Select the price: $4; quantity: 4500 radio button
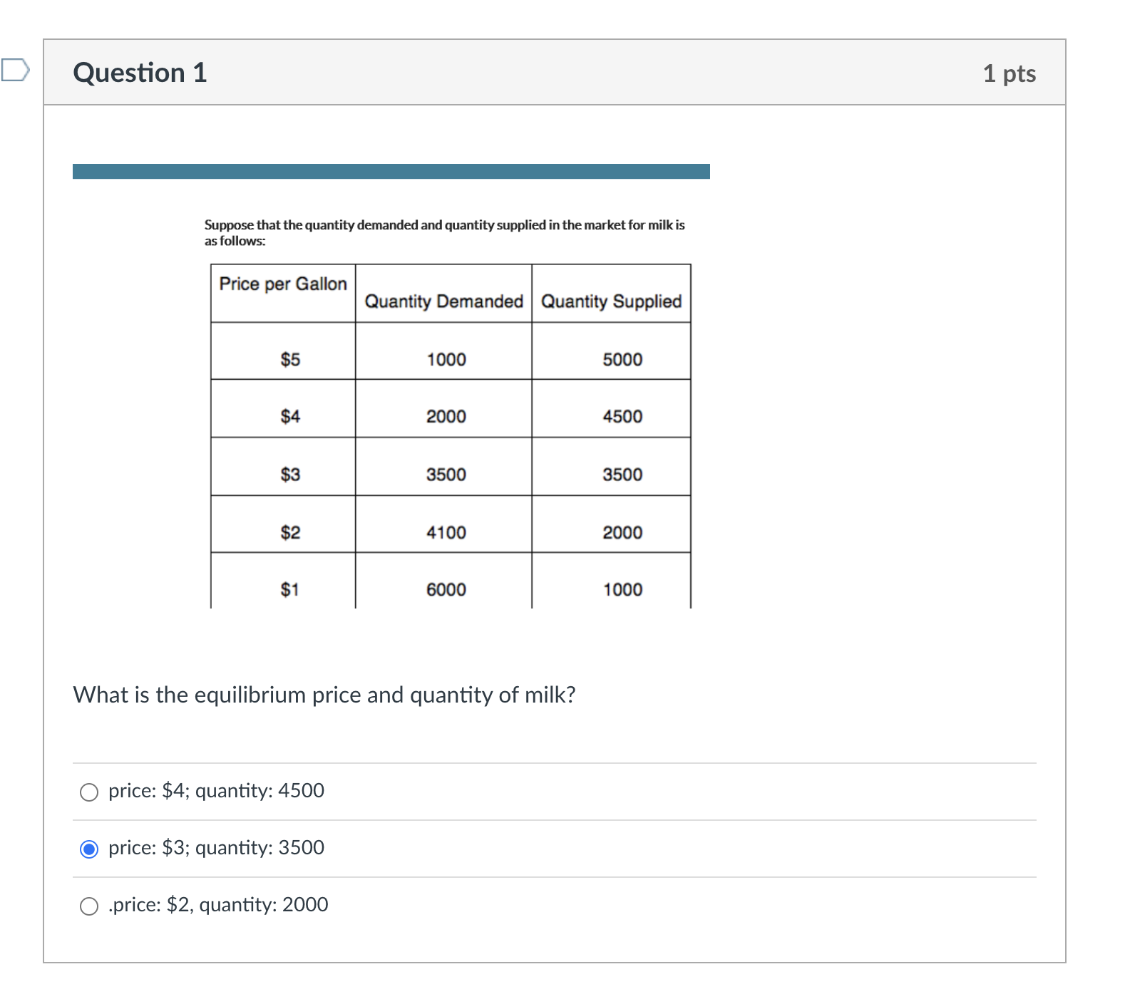The image size is (1125, 989). click(x=88, y=792)
